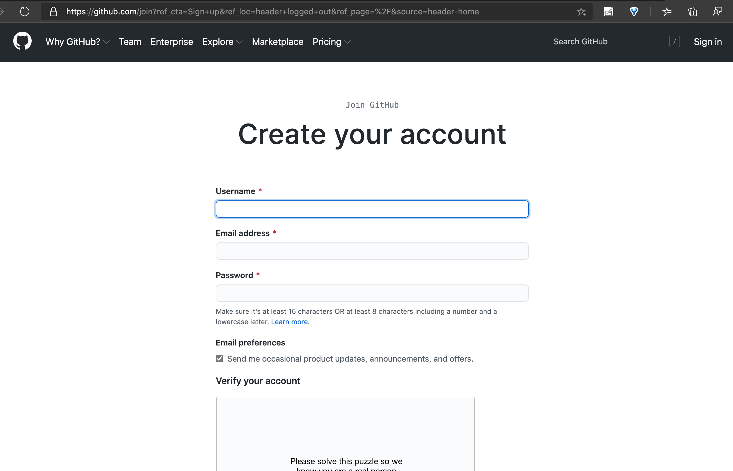Expand the Explore dropdown menu

coord(222,41)
